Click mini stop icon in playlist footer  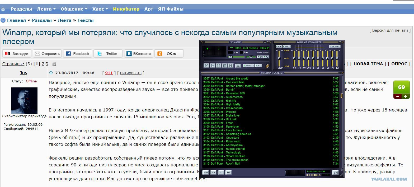pos(315,175)
